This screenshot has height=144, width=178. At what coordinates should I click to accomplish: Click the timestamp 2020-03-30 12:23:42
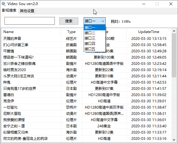(x=149, y=64)
